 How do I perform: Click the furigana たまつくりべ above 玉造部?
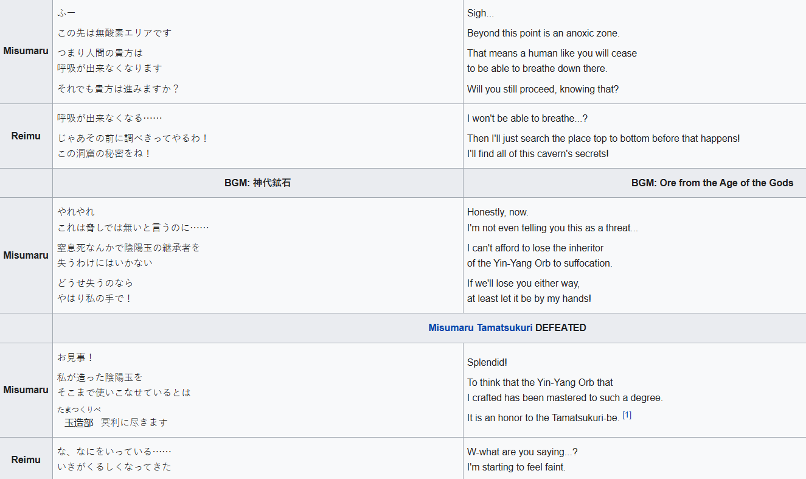(79, 410)
